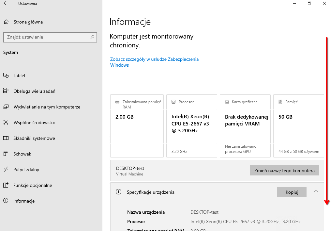
Task: Click the Obsługa wielu zadań icon
Action: pos(6,91)
